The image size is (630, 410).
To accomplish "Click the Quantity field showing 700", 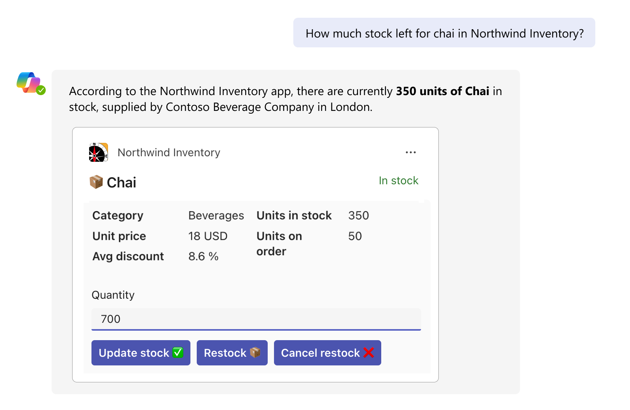I will (x=255, y=319).
